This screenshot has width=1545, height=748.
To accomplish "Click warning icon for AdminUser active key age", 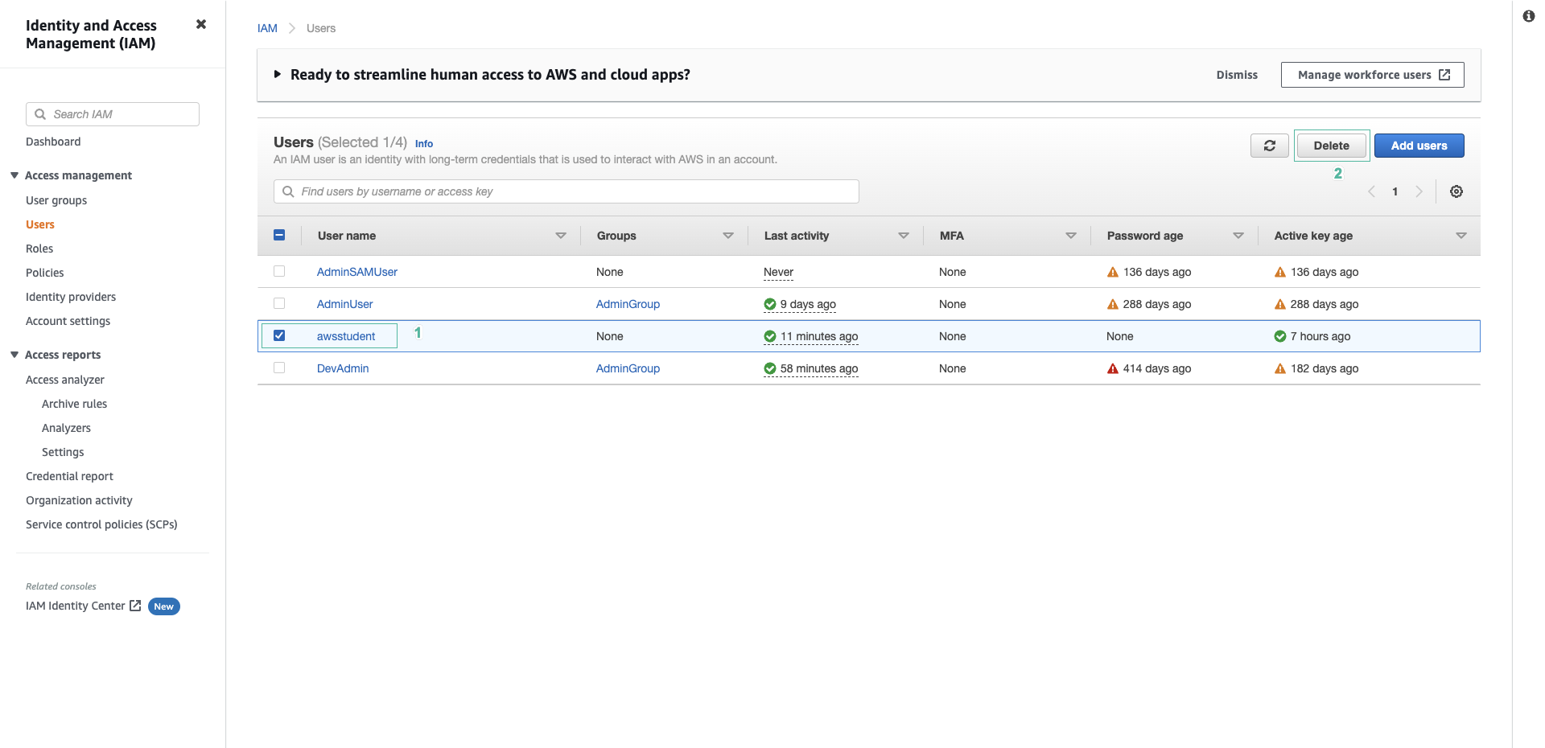I will pyautogui.click(x=1280, y=304).
